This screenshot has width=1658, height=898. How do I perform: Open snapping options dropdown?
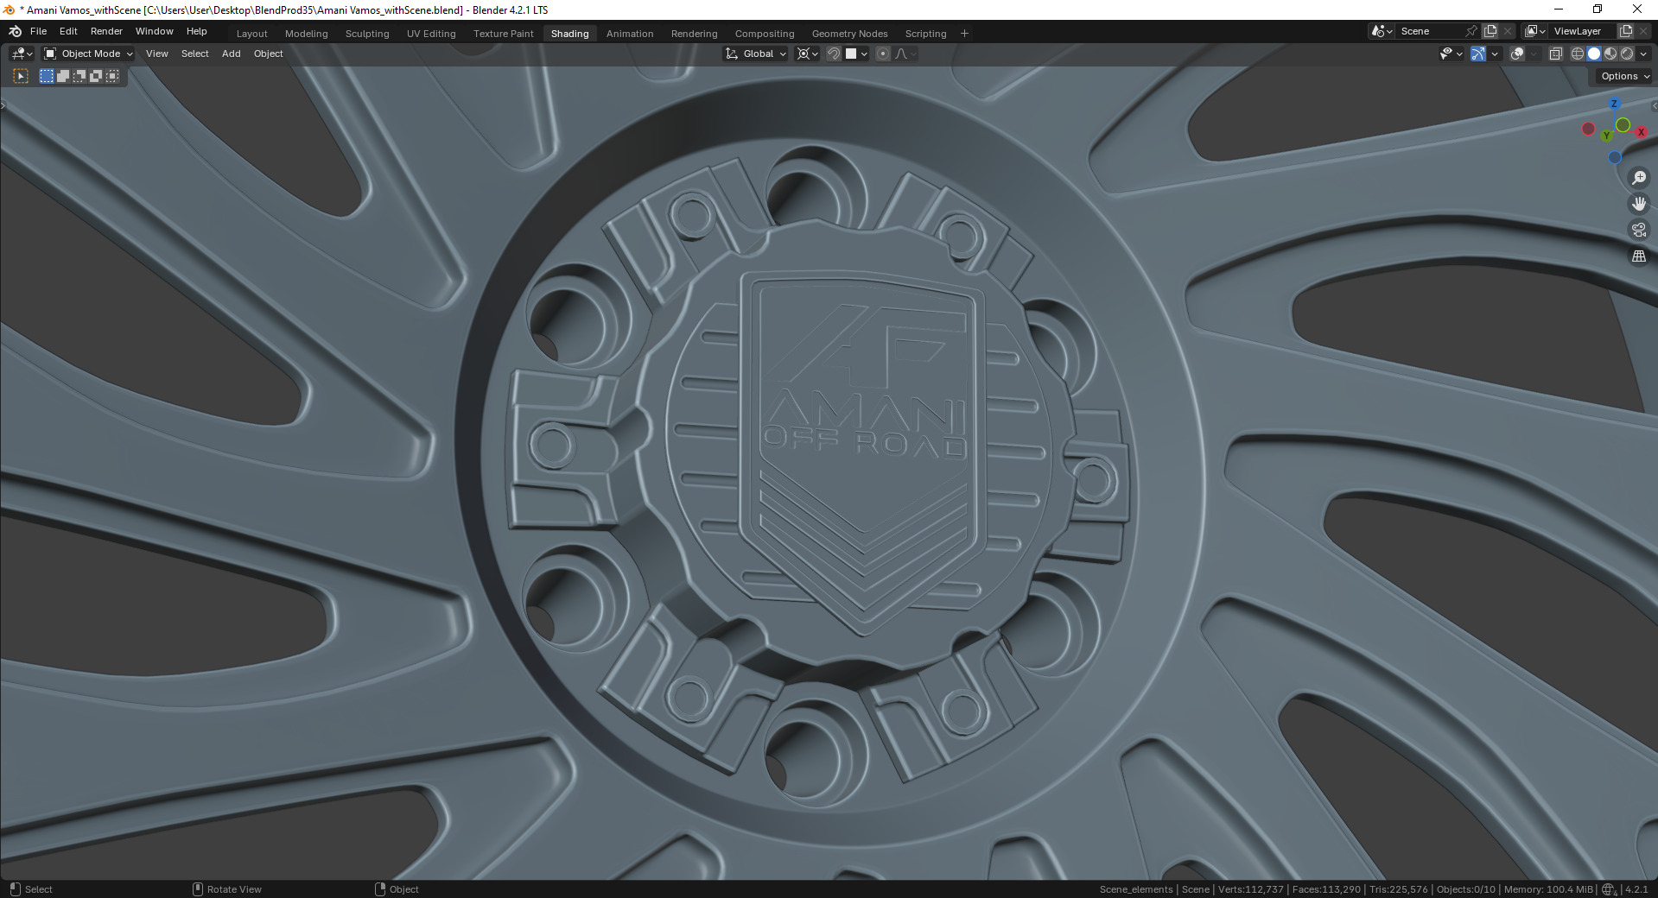point(856,54)
